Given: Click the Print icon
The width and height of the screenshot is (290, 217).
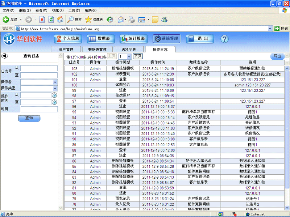Looking at the screenshot, I should click(x=132, y=20).
